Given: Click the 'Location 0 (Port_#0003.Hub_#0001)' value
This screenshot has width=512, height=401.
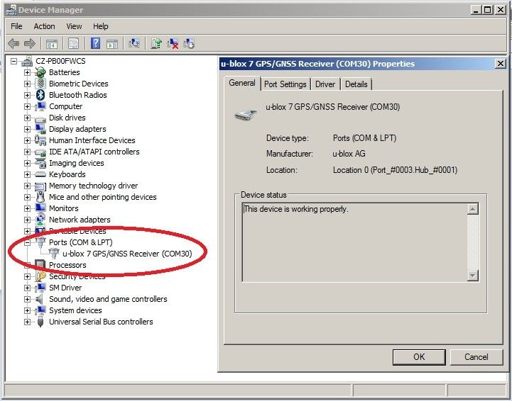Looking at the screenshot, I should pos(395,170).
